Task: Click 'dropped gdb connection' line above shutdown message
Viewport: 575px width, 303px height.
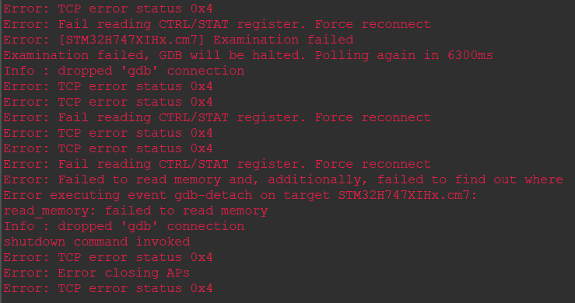Action: click(124, 226)
